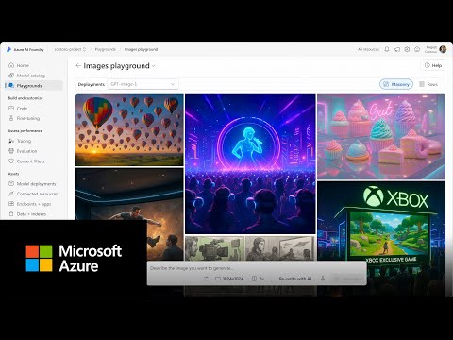Open notifications bell icon
The width and height of the screenshot is (453, 340).
point(387,49)
